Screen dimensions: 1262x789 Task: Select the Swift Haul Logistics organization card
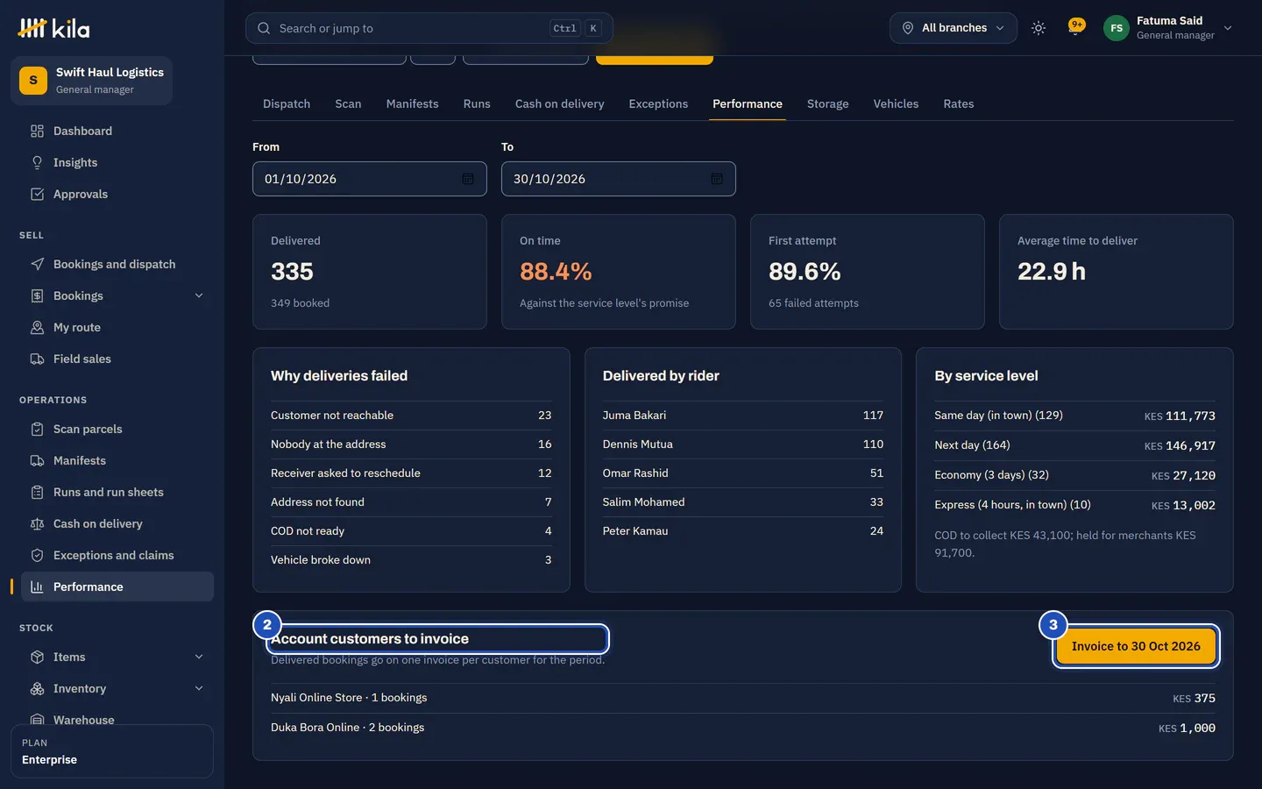click(x=91, y=81)
